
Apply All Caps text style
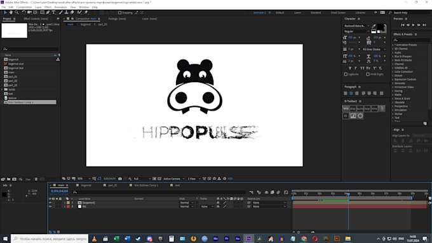362,68
